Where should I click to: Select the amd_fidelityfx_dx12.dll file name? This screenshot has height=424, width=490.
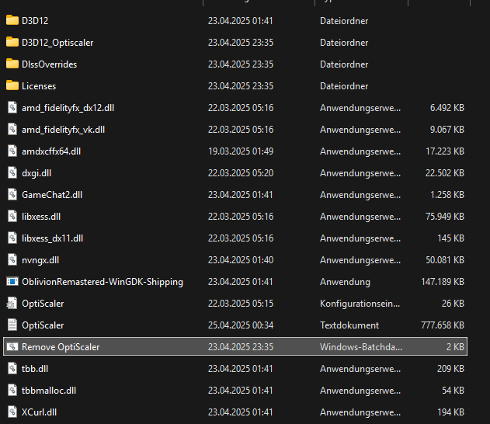pyautogui.click(x=68, y=108)
